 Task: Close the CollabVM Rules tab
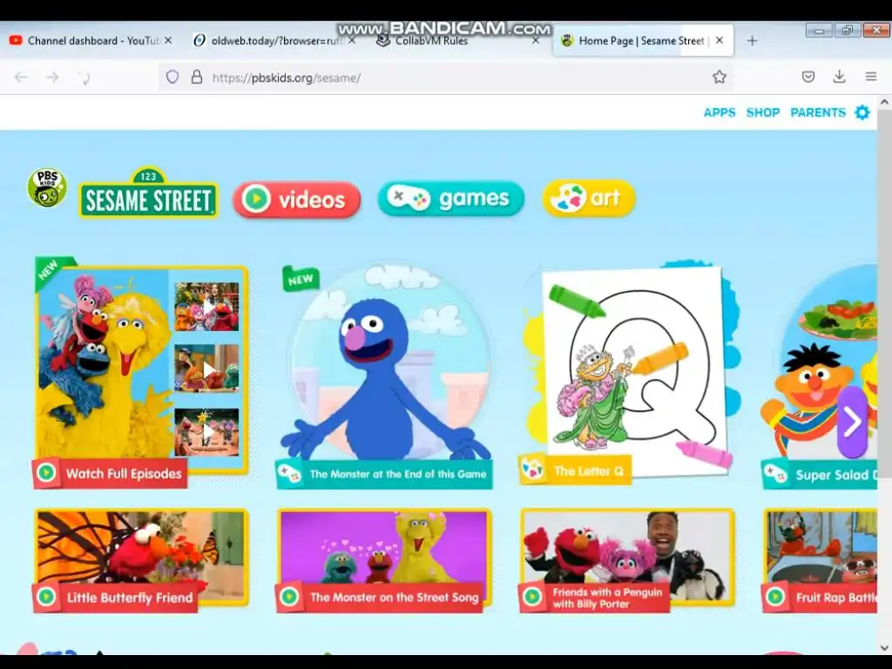tap(536, 40)
